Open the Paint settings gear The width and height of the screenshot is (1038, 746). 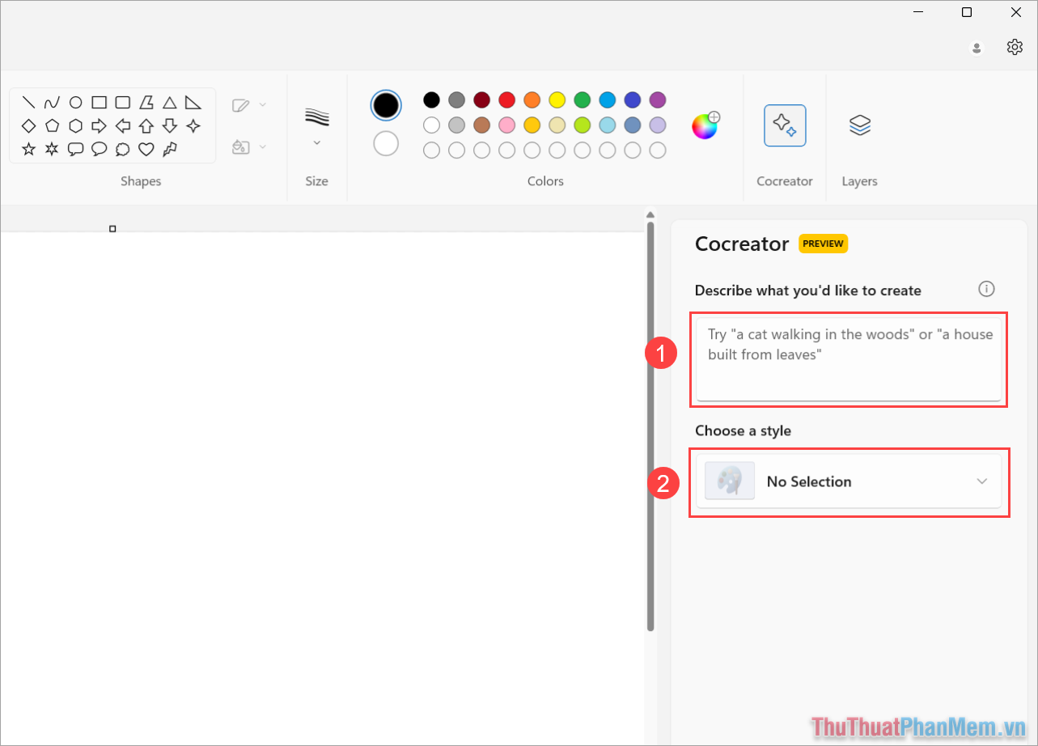tap(1015, 47)
